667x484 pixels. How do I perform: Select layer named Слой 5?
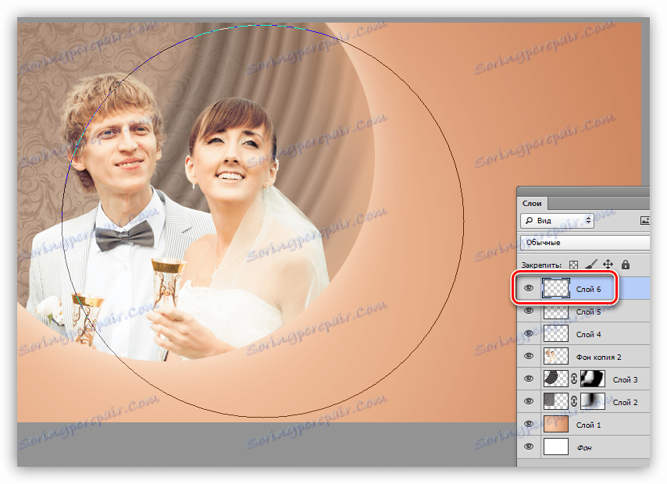(x=588, y=311)
